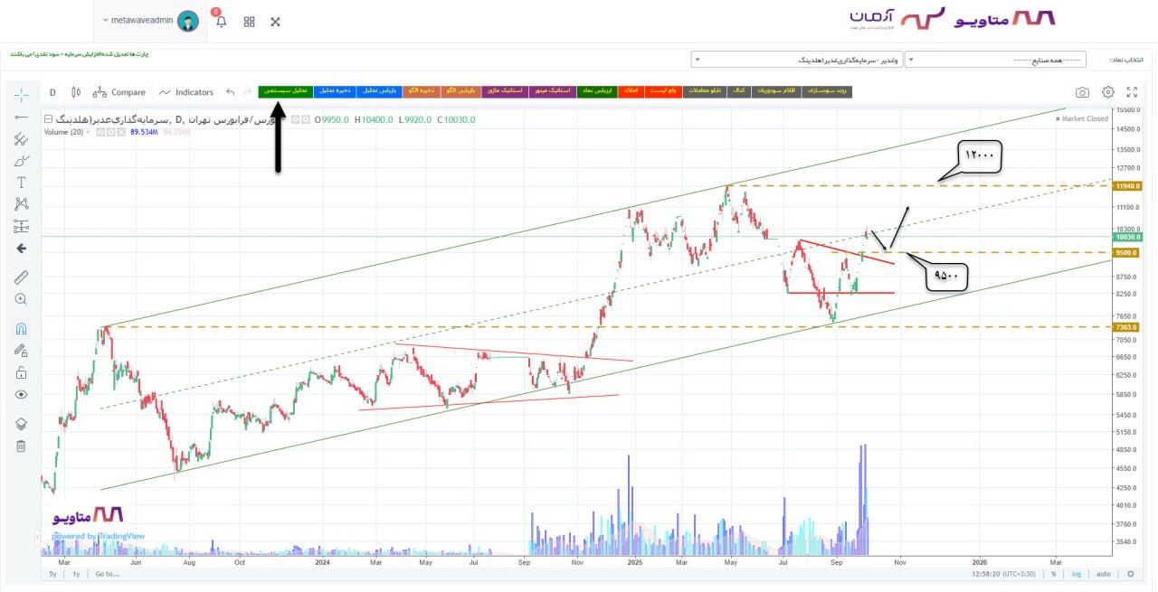Viewport: 1158px width, 592px height.
Task: Toggle magnet mode for drawings
Action: click(21, 329)
